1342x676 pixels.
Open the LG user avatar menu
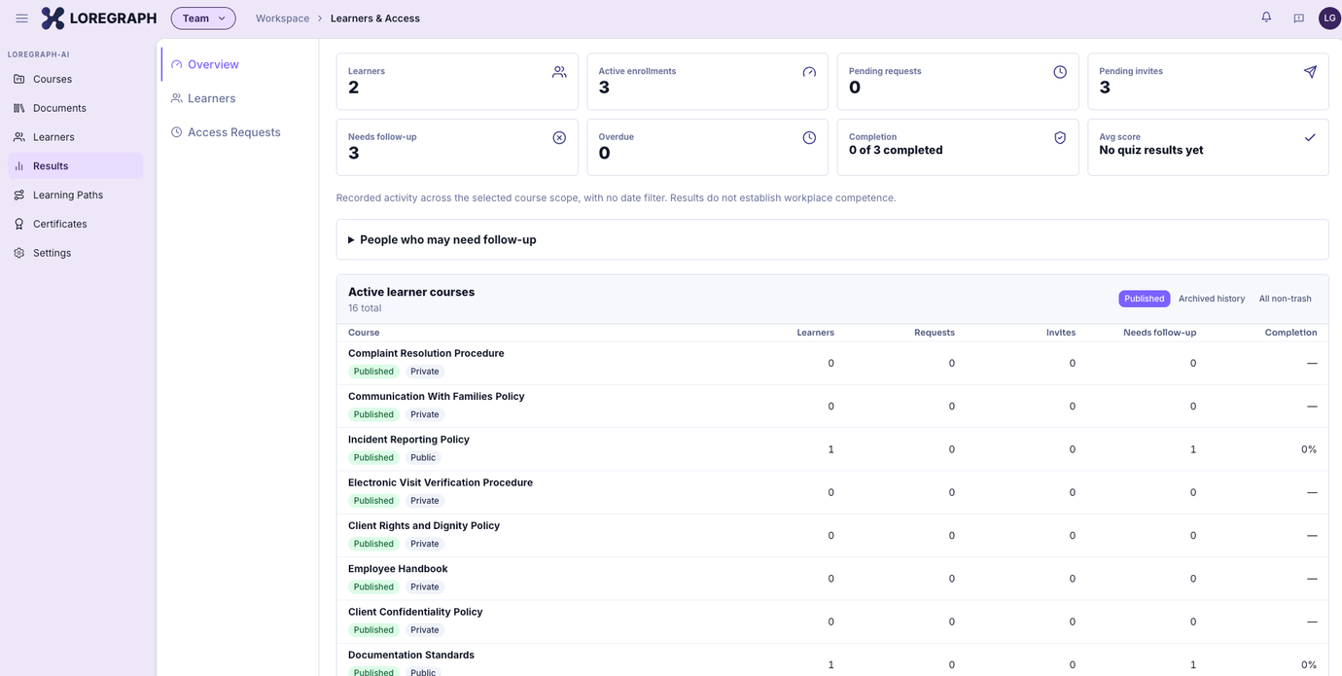point(1329,18)
